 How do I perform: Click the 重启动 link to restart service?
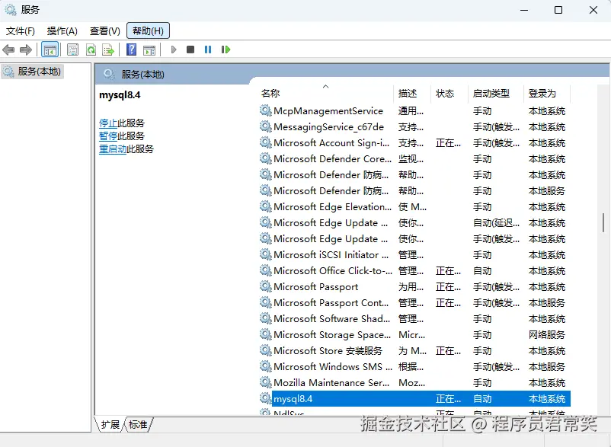tap(113, 148)
